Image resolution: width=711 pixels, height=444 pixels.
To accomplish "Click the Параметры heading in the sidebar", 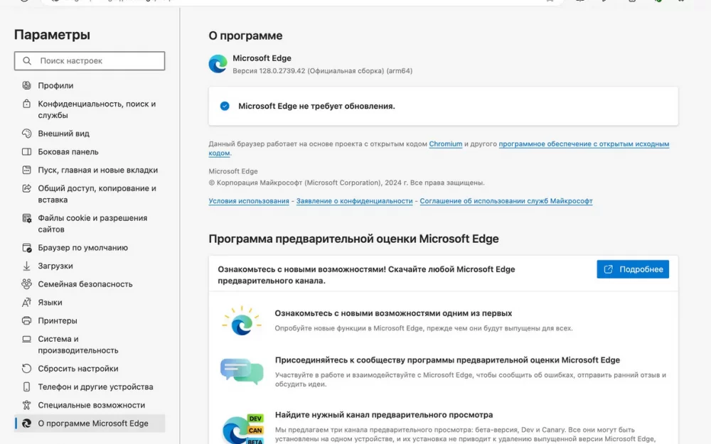I will tap(52, 34).
